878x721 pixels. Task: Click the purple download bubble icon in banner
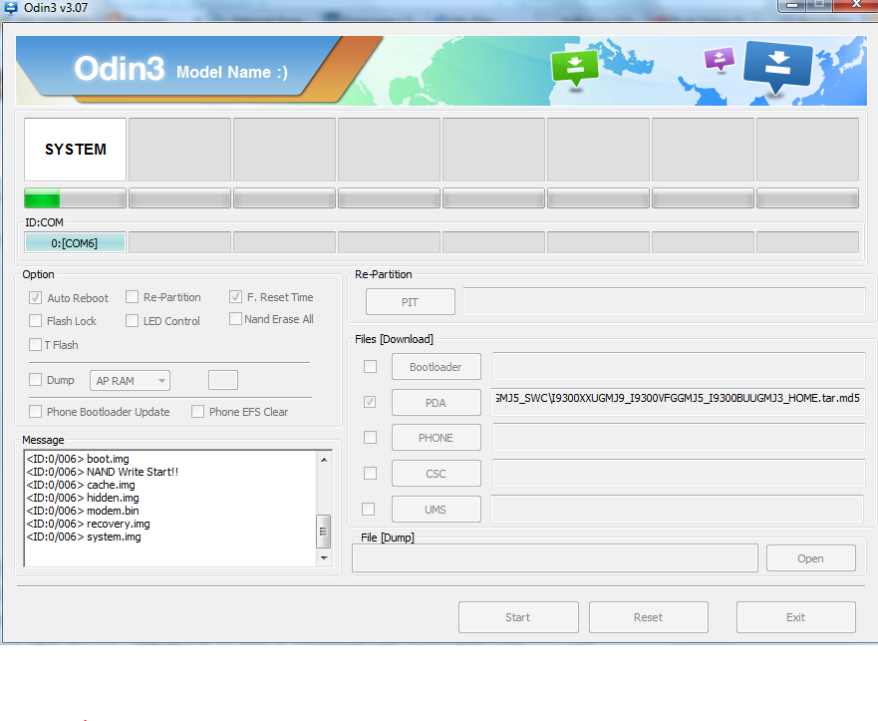point(720,59)
